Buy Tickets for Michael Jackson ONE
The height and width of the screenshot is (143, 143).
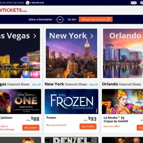click(31, 128)
